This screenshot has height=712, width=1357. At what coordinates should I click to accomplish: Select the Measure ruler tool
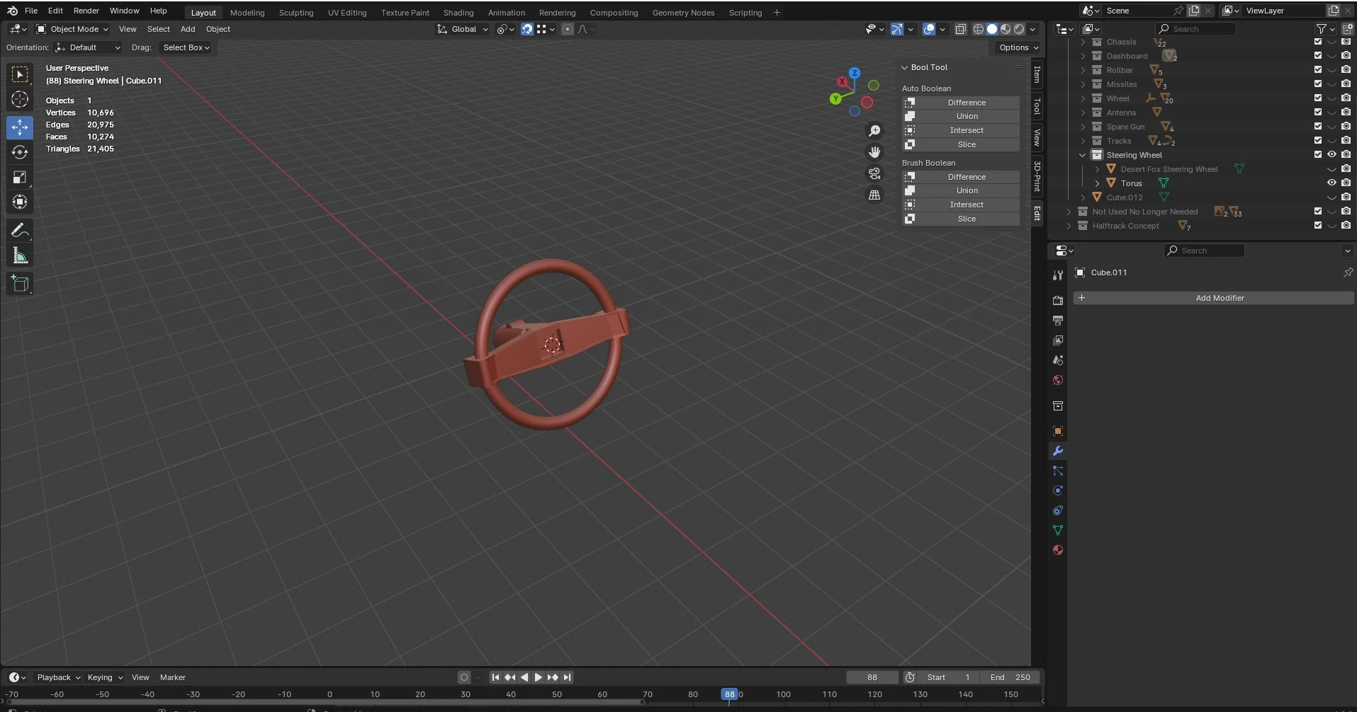20,255
